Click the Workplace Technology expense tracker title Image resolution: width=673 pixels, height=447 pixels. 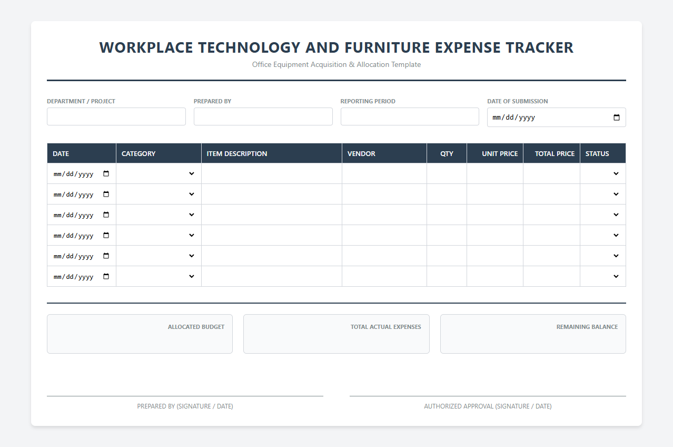point(337,47)
